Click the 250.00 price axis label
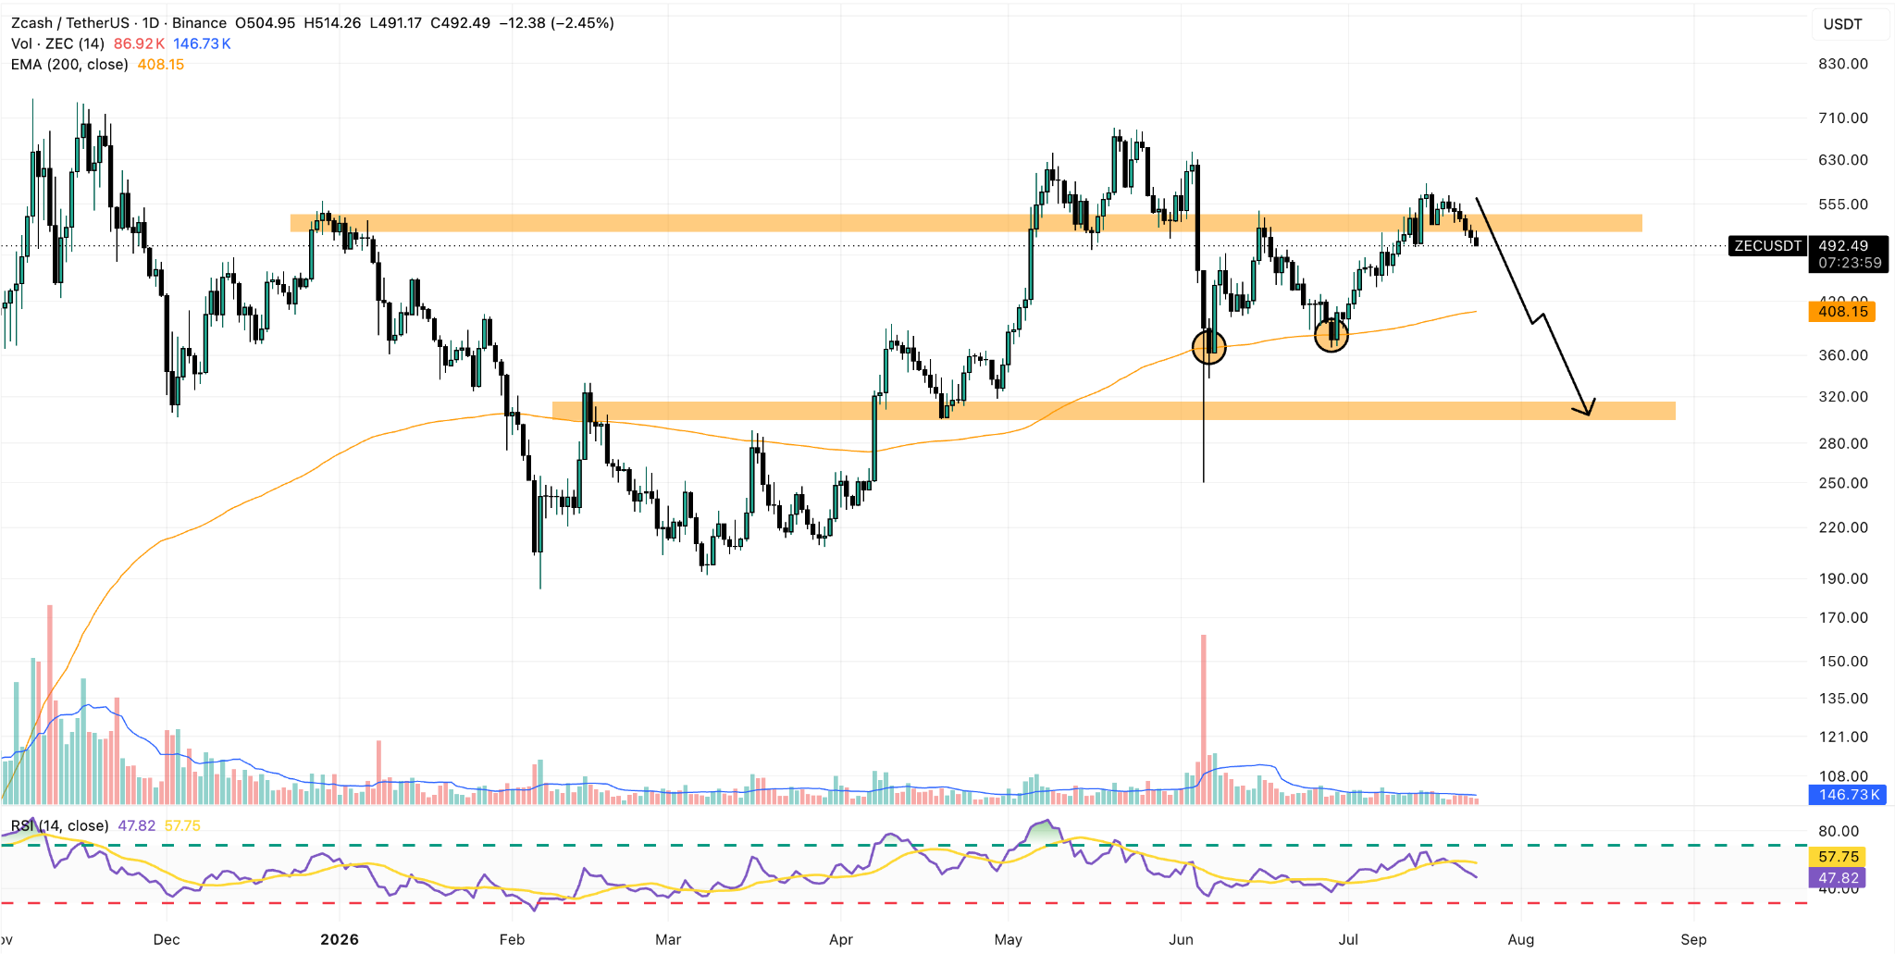The image size is (1895, 954). pos(1843,483)
